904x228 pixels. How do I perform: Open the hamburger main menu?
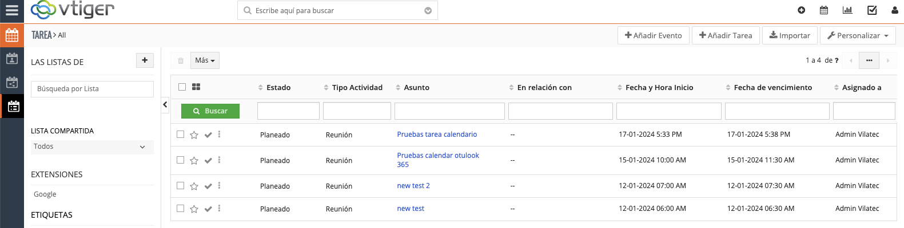click(x=11, y=10)
